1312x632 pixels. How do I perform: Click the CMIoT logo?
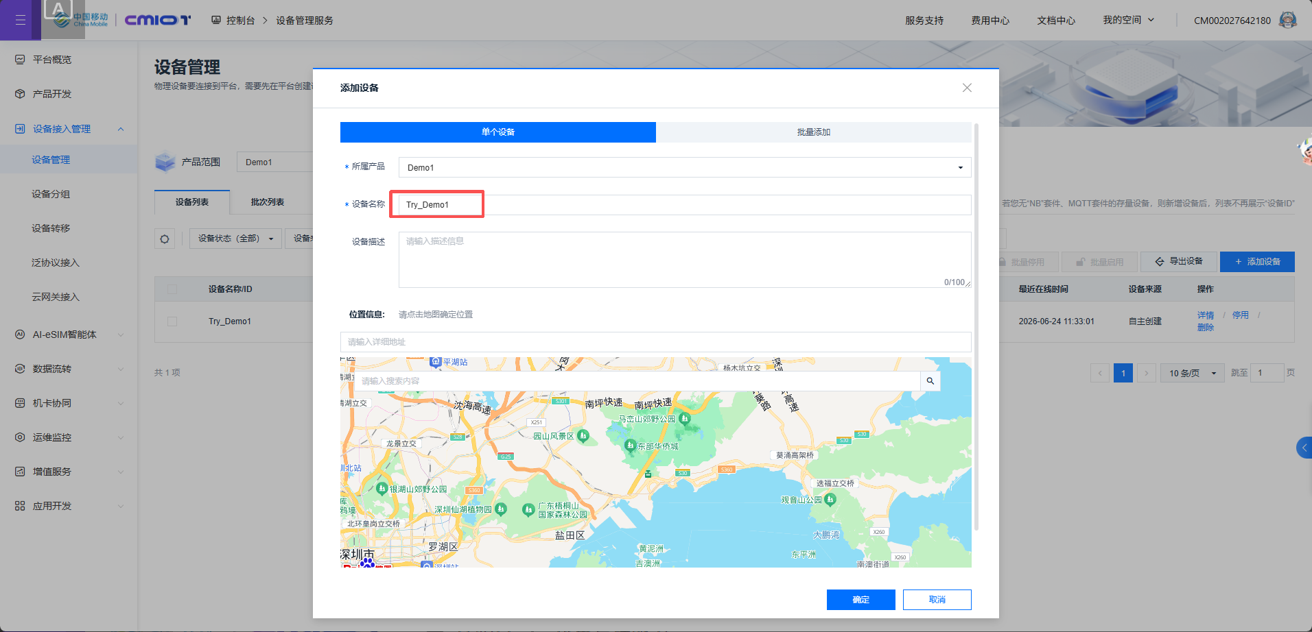point(158,20)
